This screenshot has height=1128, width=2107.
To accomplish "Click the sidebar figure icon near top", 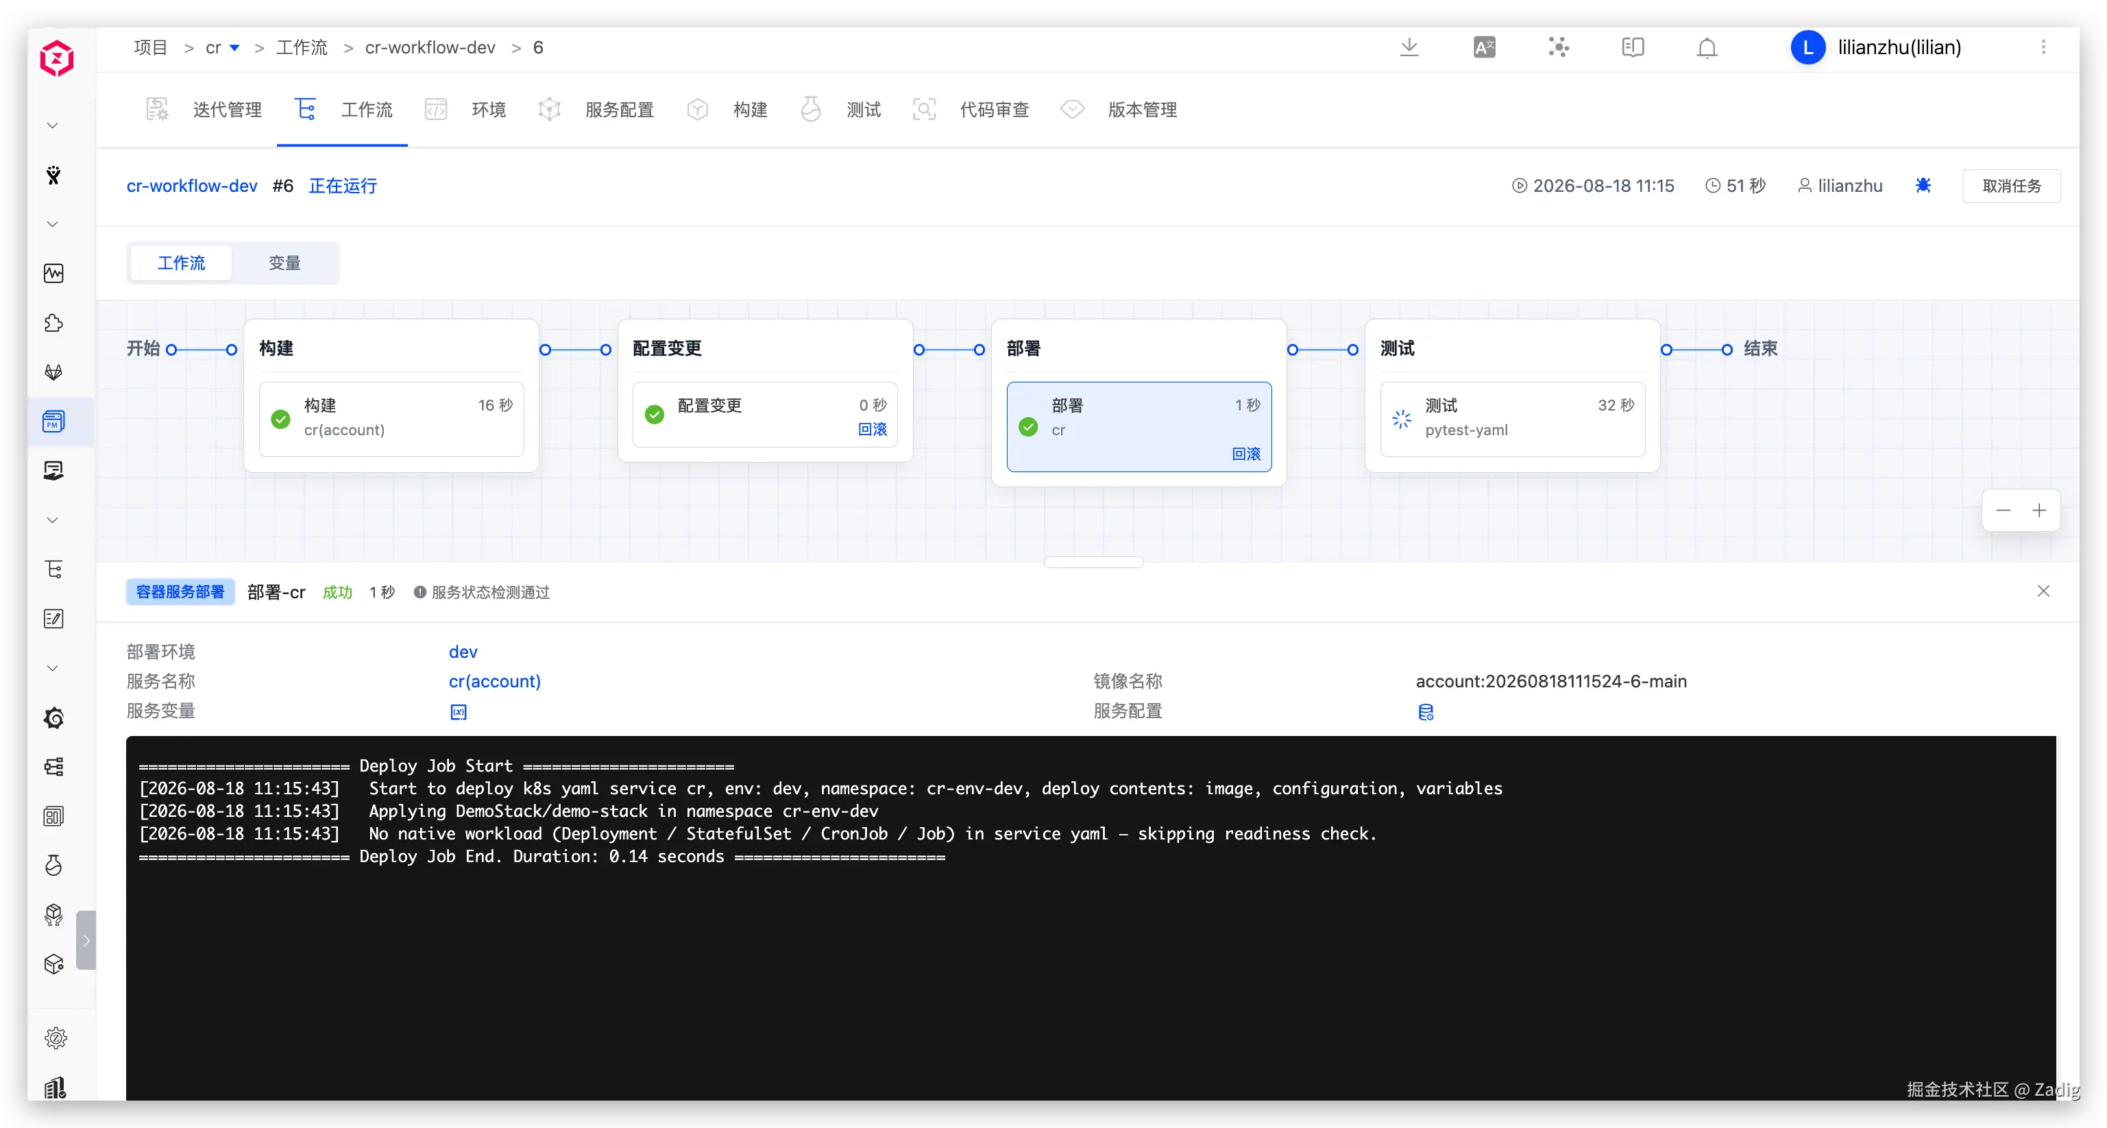I will [54, 175].
